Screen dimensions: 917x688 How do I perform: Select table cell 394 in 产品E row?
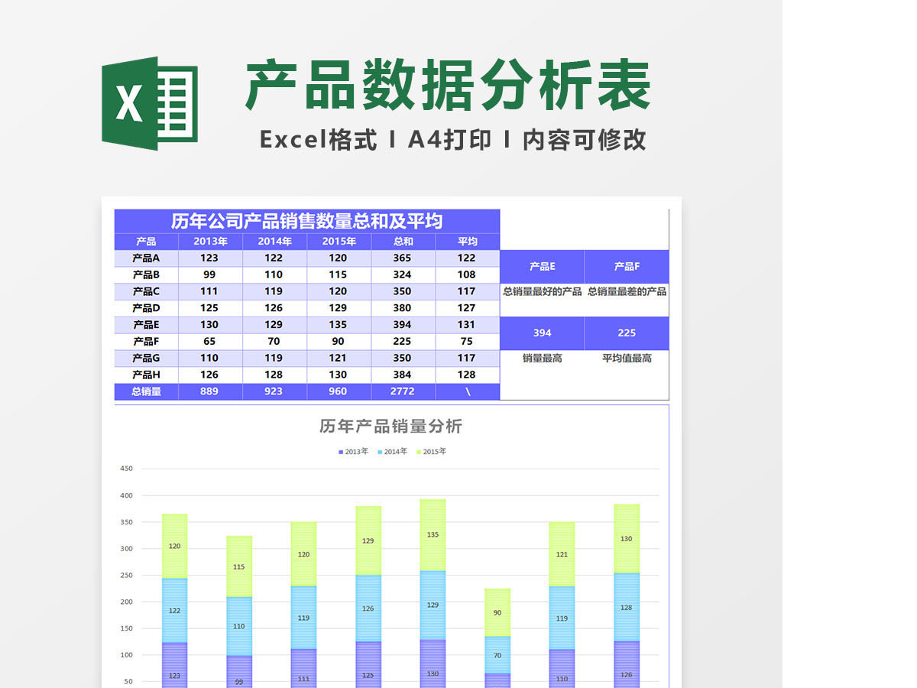(403, 325)
